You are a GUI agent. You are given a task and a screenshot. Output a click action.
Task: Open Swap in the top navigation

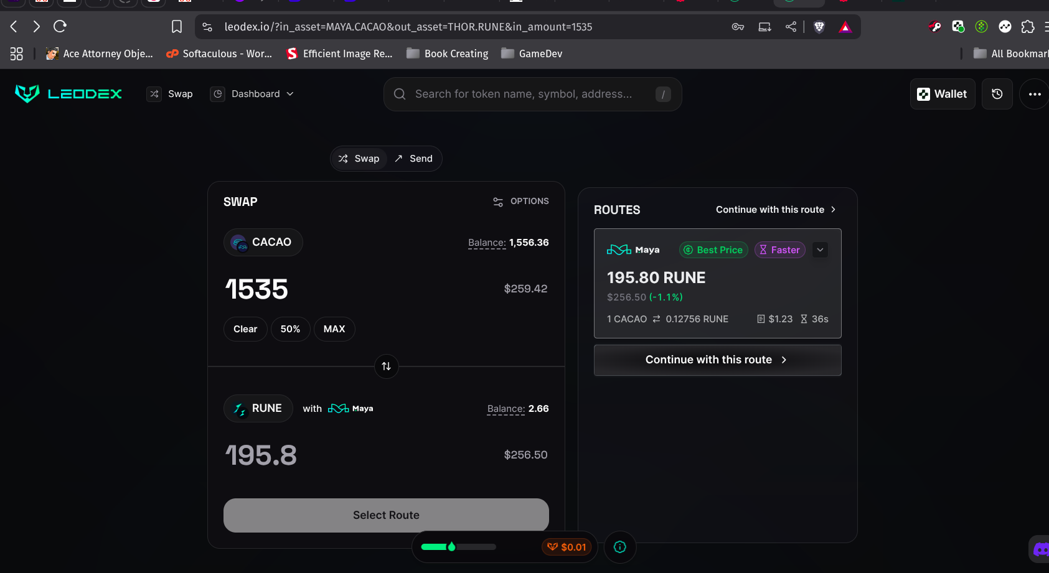pyautogui.click(x=169, y=94)
